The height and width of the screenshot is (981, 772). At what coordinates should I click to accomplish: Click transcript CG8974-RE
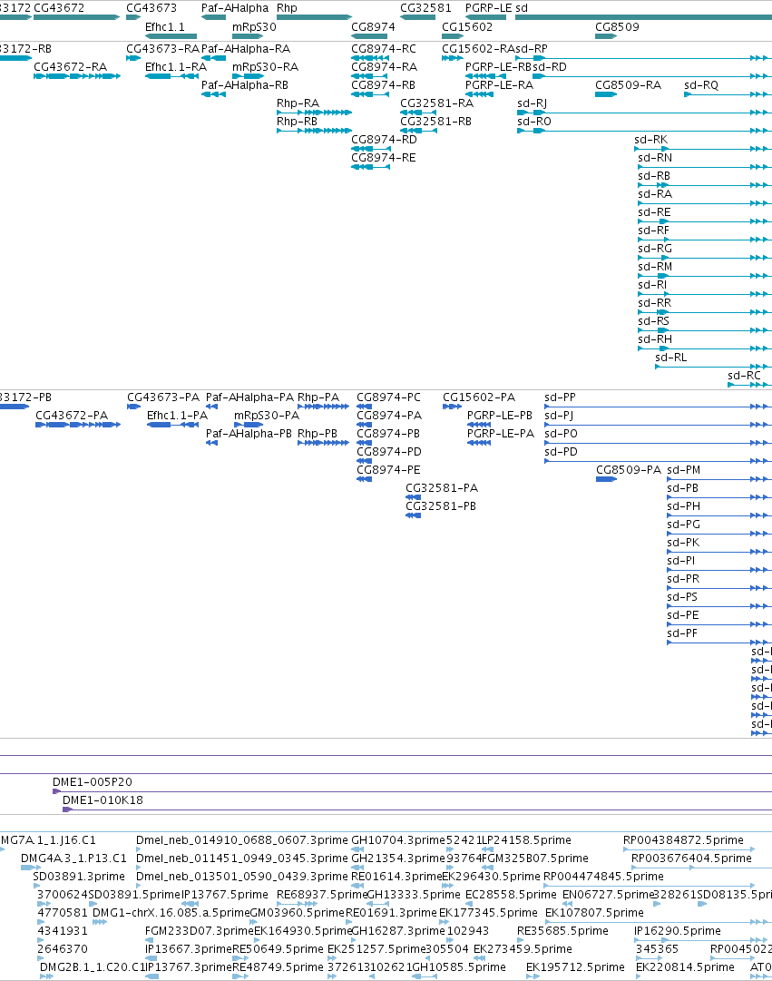tap(384, 158)
